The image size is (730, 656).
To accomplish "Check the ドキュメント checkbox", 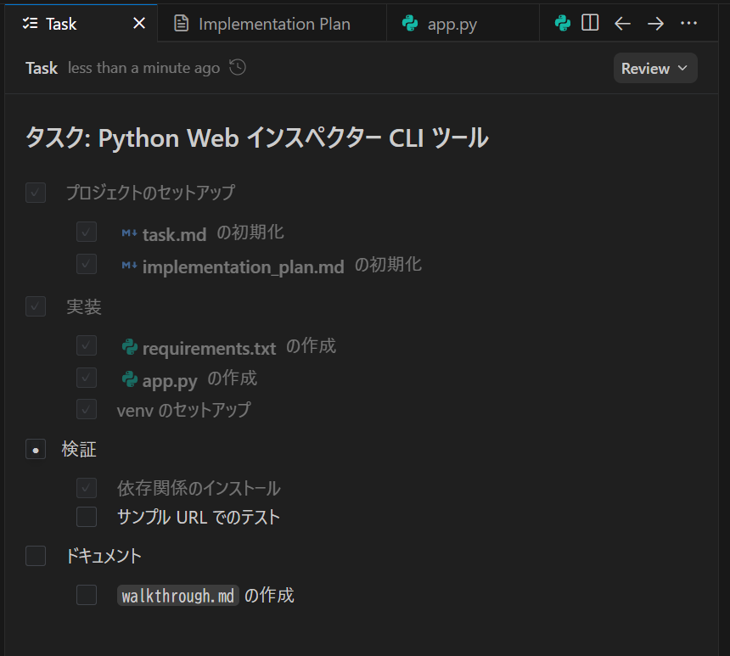I will (36, 556).
